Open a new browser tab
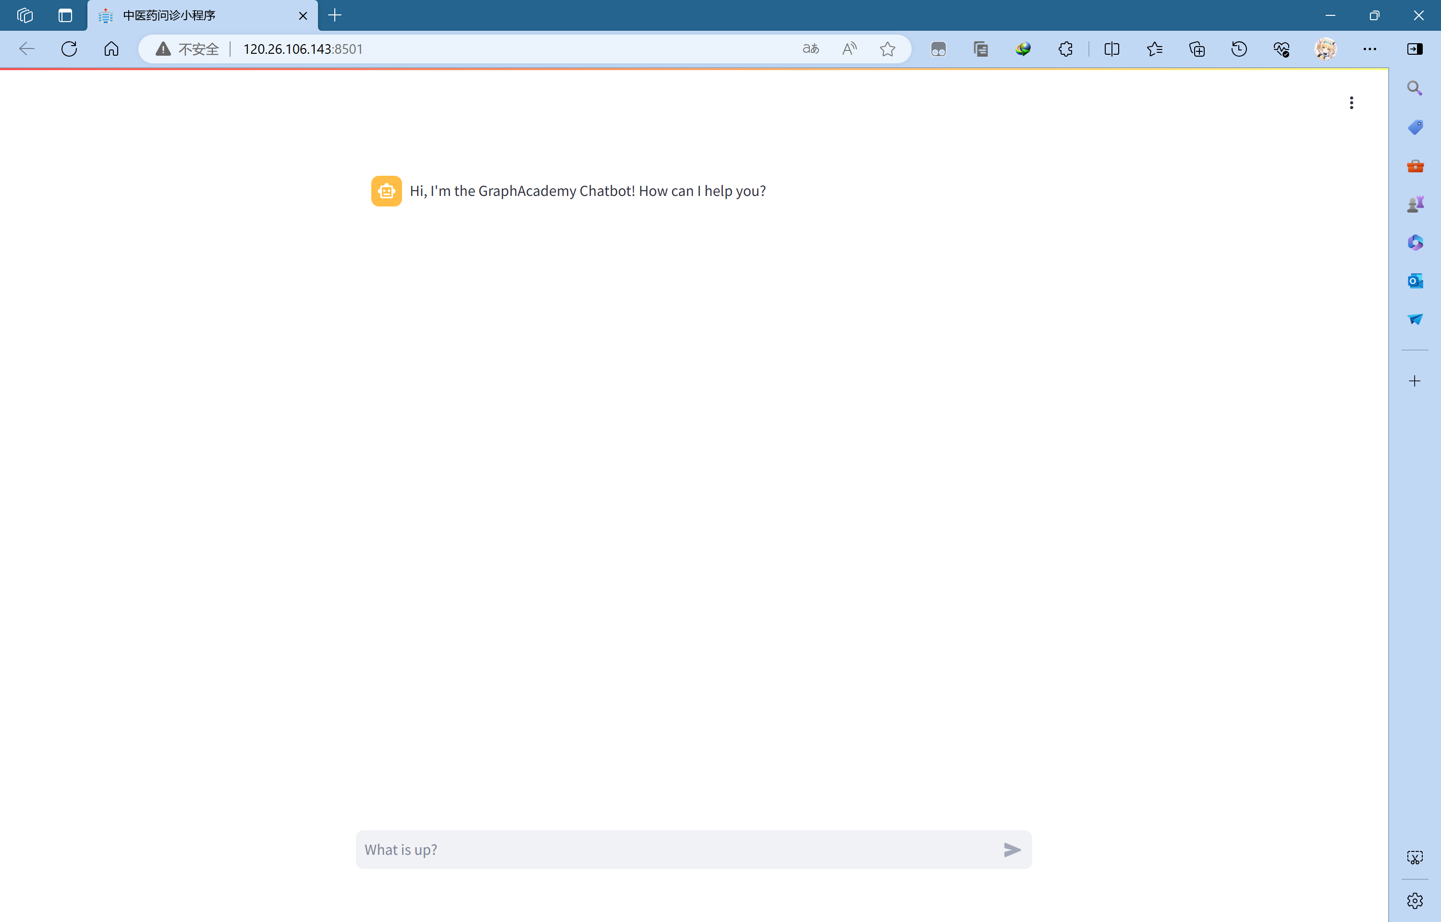1441x922 pixels. [335, 15]
